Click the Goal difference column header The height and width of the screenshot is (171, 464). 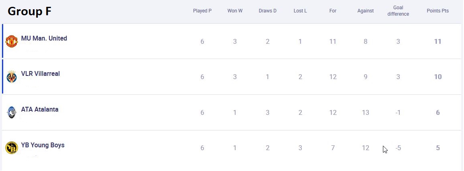click(398, 11)
